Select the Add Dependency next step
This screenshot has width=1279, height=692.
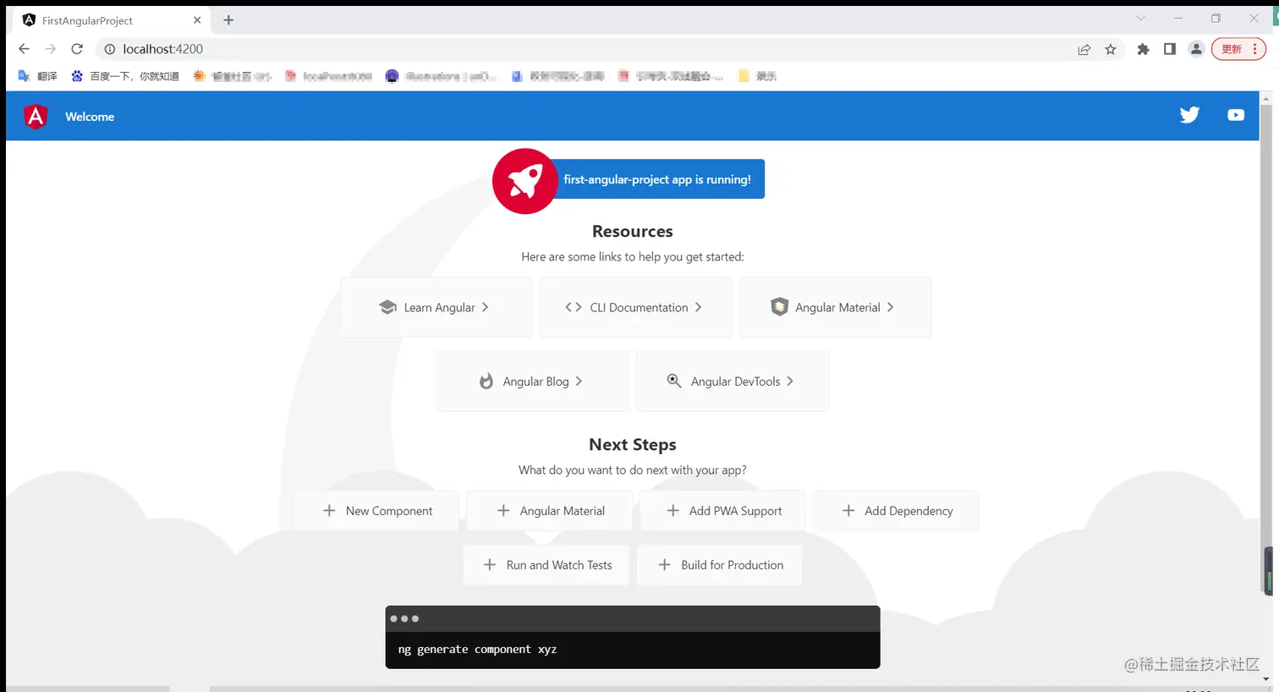[896, 511]
